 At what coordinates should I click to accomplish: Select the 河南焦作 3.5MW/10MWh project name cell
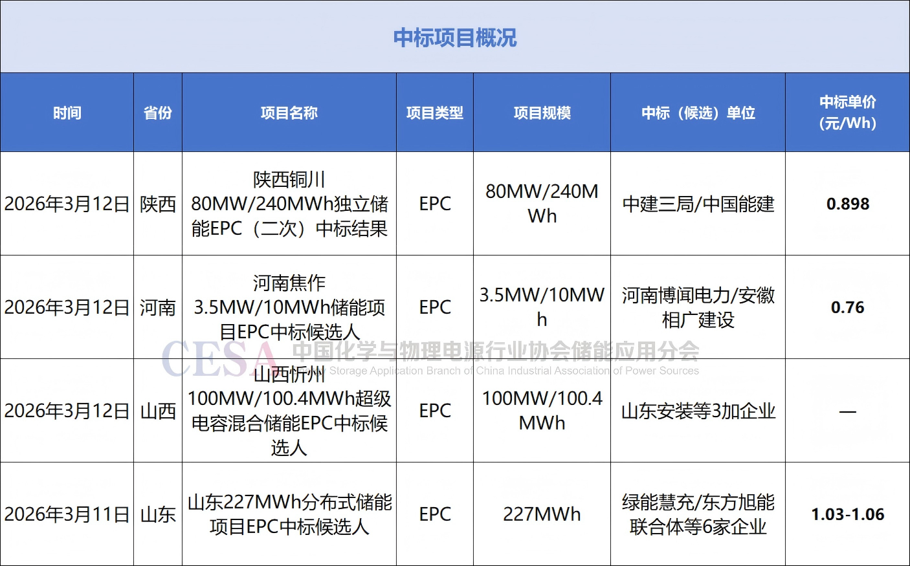tap(289, 307)
